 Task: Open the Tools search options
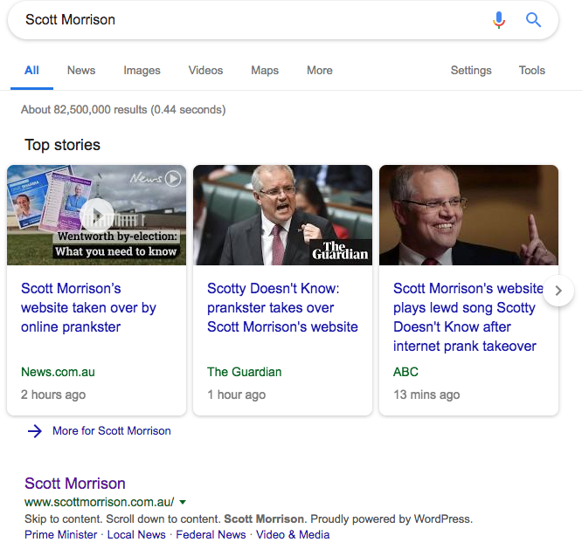click(531, 71)
